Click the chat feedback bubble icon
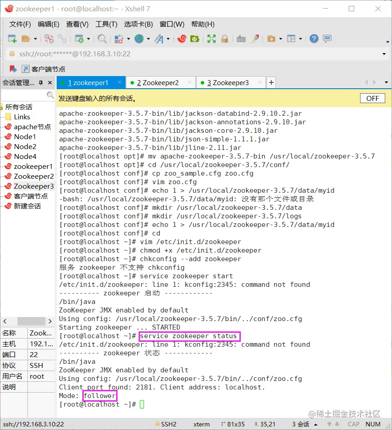This screenshot has height=430, width=392. coord(327,39)
